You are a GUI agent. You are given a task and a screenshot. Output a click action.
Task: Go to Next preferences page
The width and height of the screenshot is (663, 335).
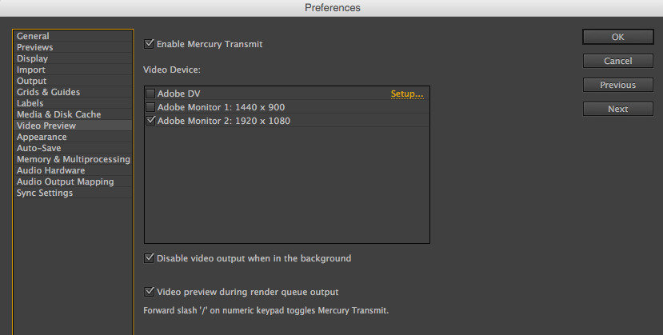coord(618,109)
